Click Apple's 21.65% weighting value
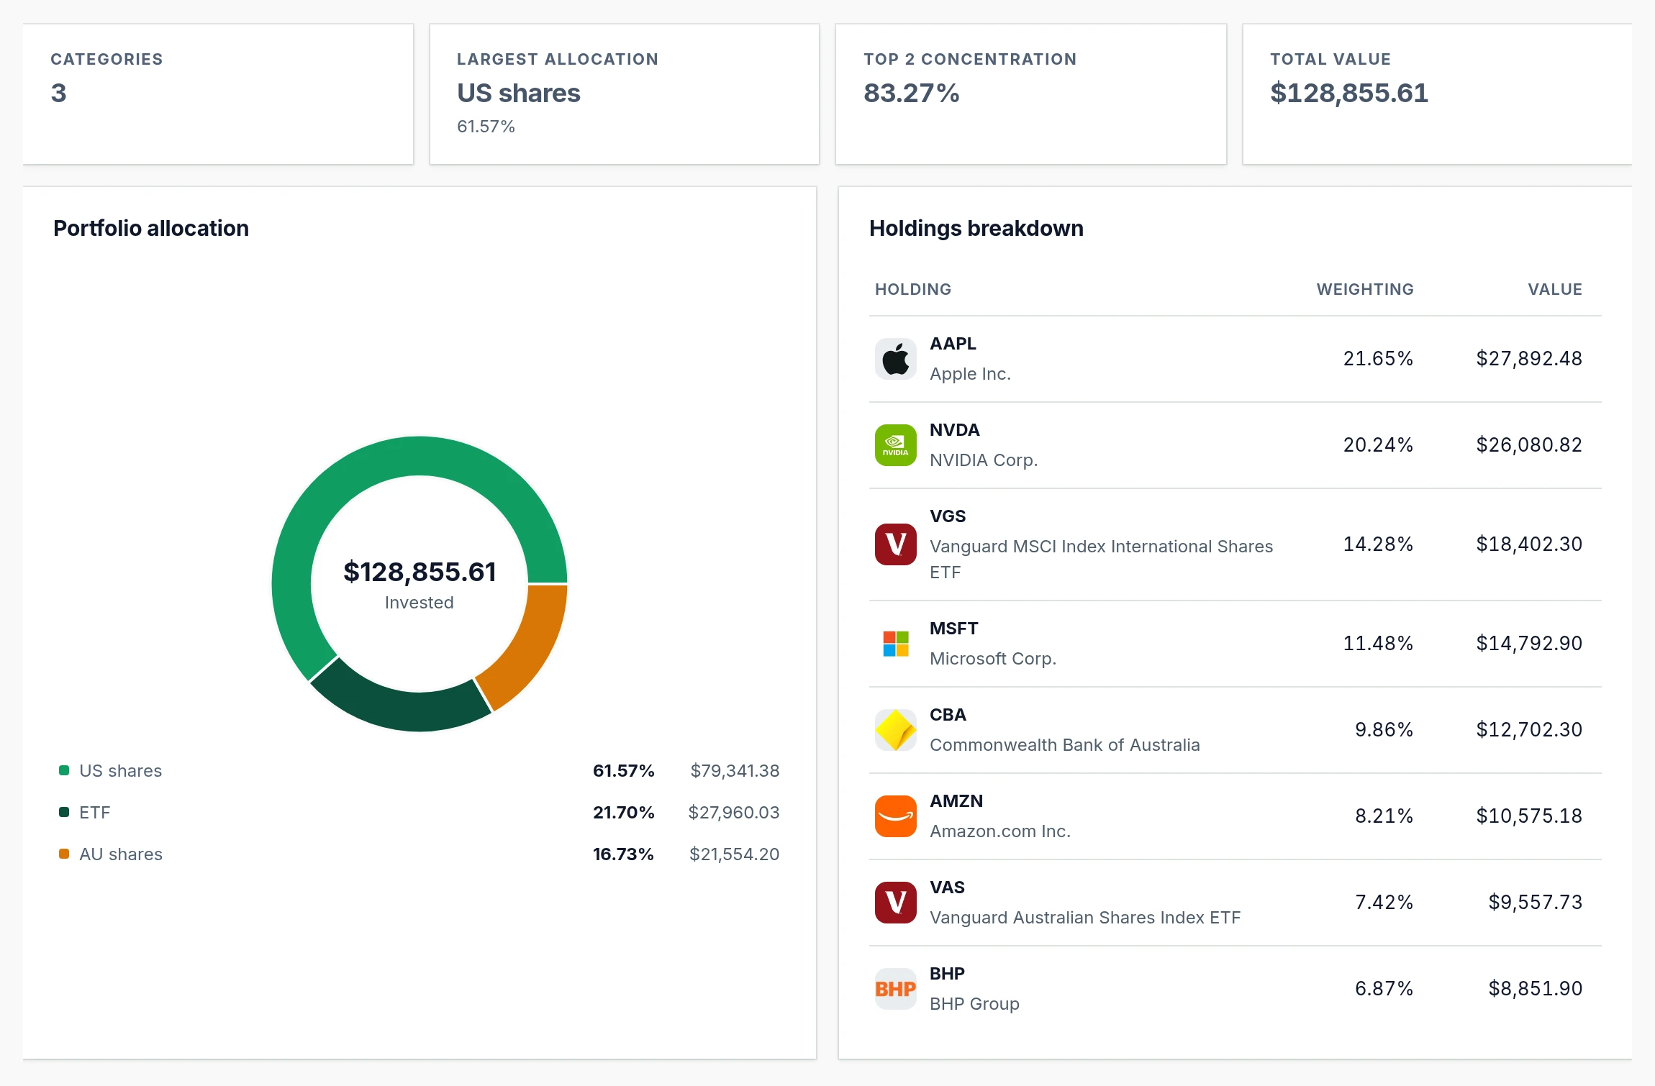The width and height of the screenshot is (1655, 1086). [x=1378, y=358]
